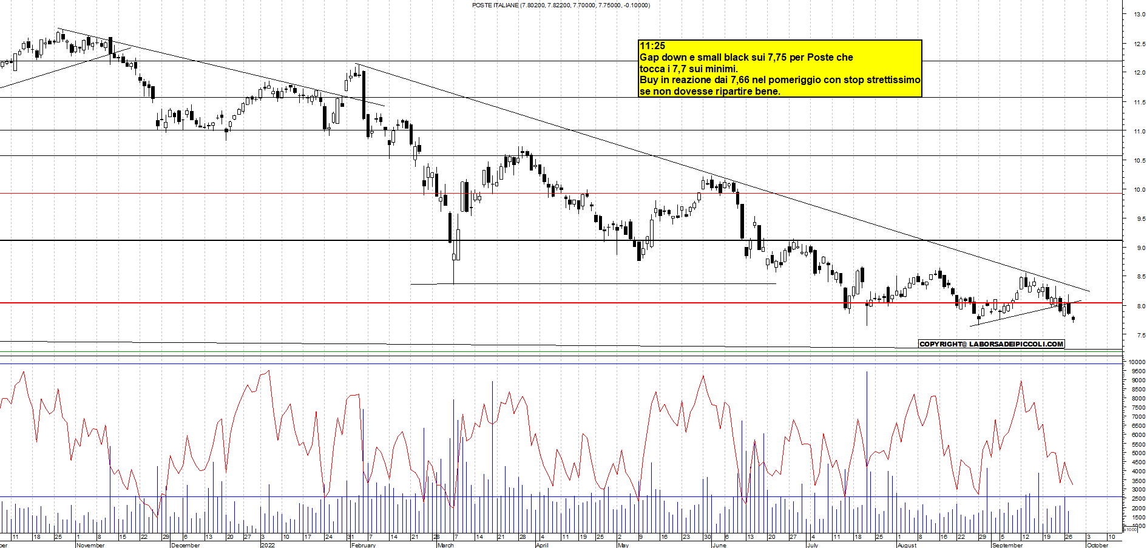This screenshot has width=1147, height=548.
Task: Click the August month label
Action: (x=907, y=545)
